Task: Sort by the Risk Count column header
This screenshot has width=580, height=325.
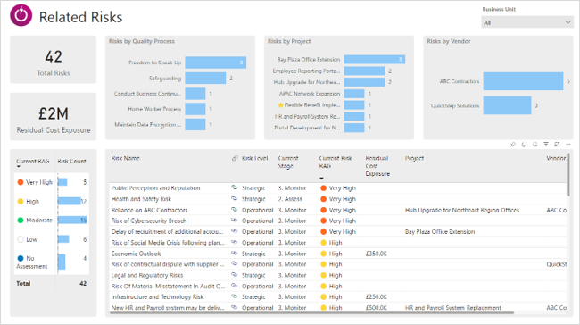Action: [x=71, y=162]
